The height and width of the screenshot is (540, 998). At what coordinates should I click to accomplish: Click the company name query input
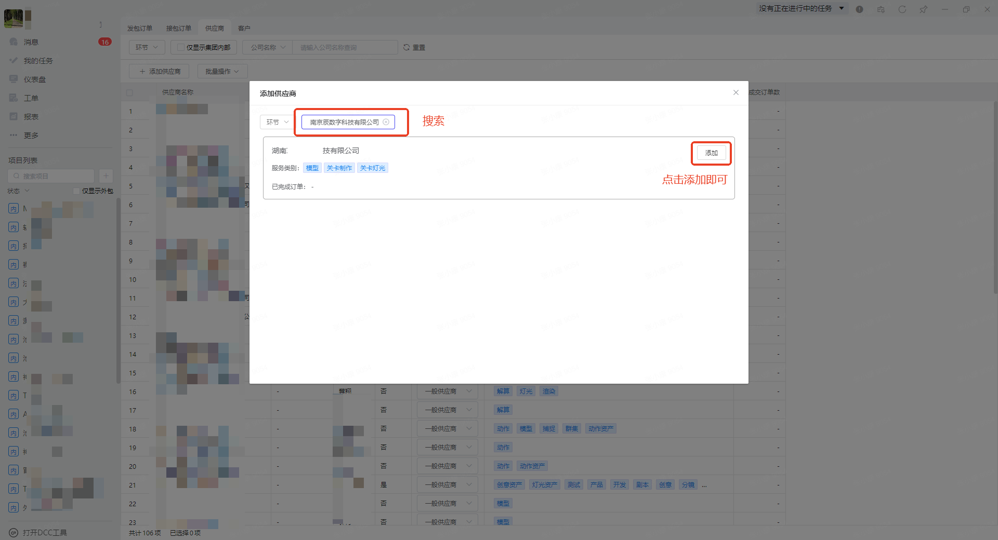pos(345,48)
